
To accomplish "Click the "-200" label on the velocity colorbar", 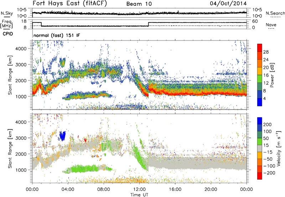I will (x=269, y=173).
